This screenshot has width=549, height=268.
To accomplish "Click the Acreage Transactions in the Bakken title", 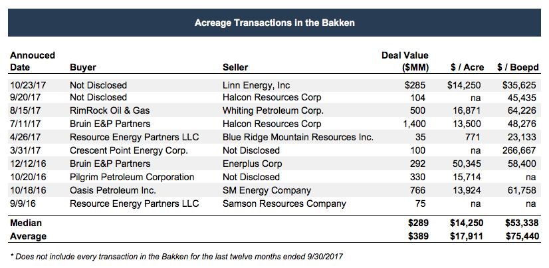I will click(274, 23).
